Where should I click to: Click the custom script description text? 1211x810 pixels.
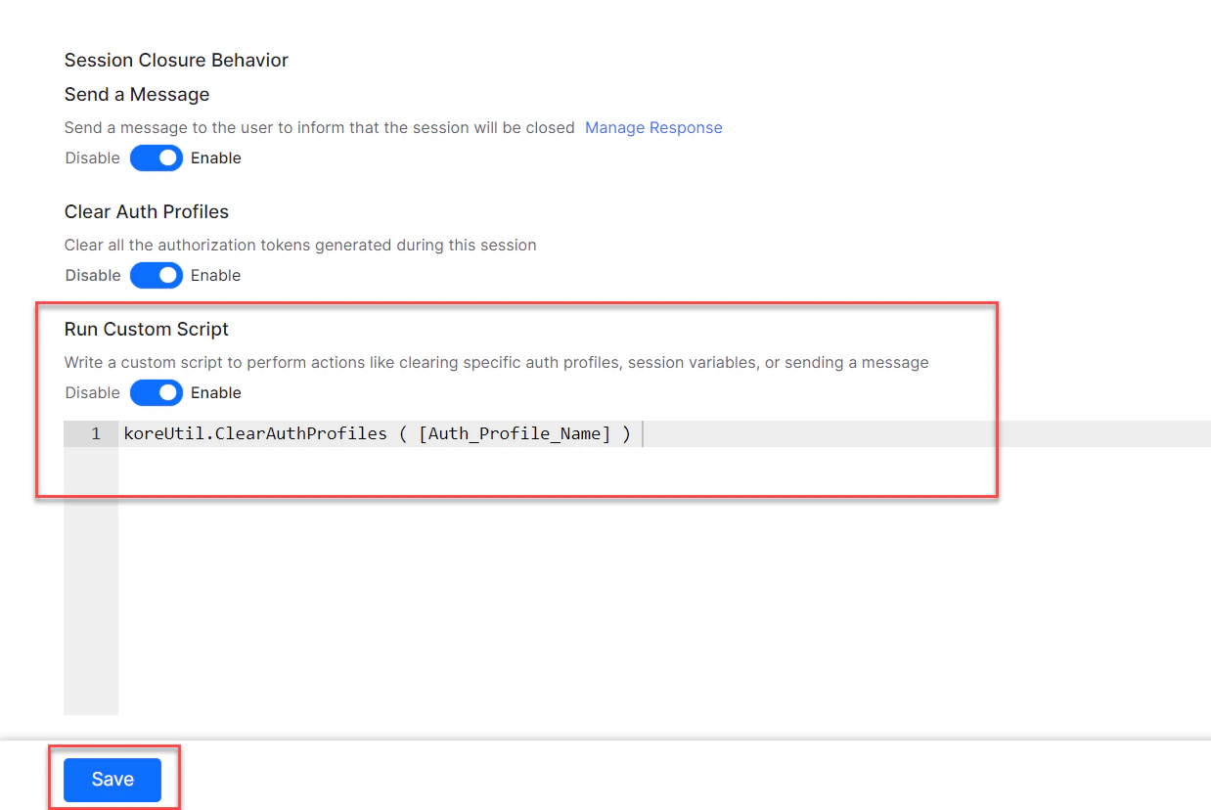click(496, 362)
